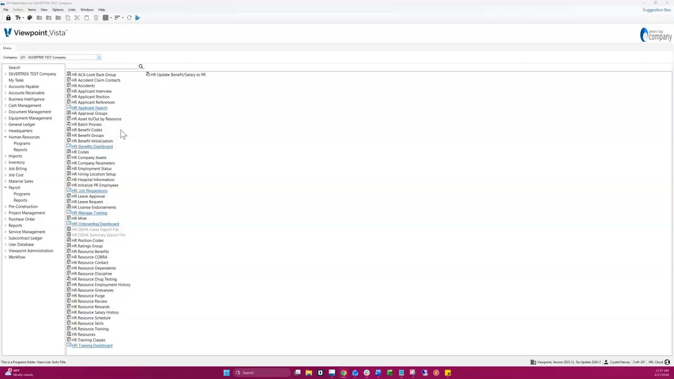The width and height of the screenshot is (674, 379).
Task: Open the Company dropdown list
Action: click(98, 57)
